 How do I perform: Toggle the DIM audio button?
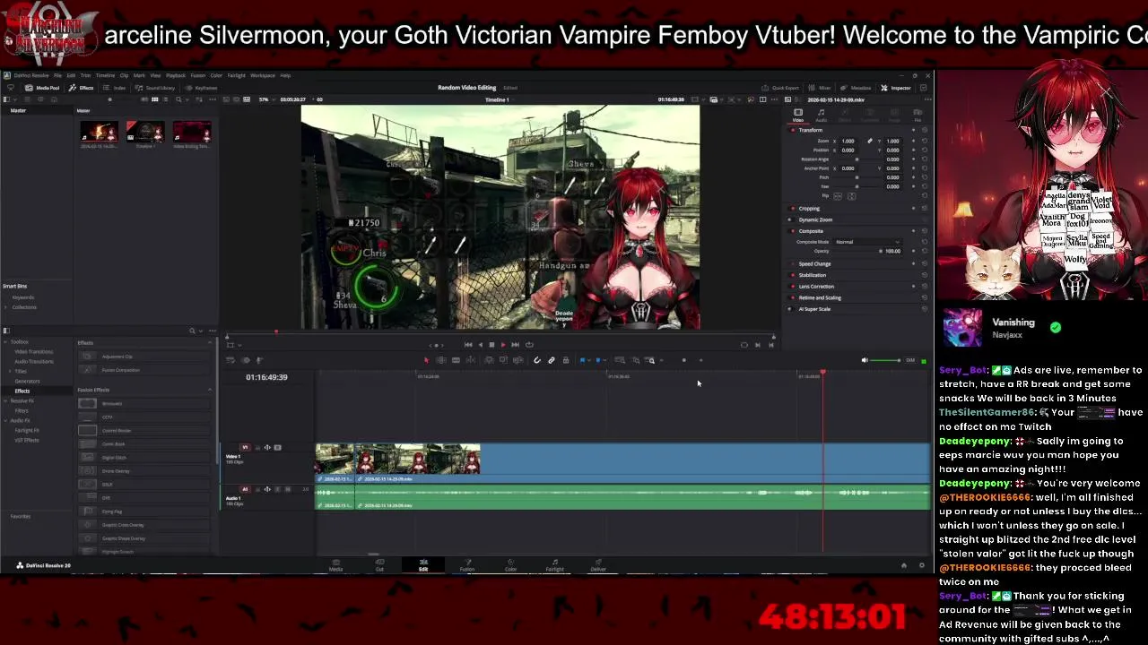[x=910, y=360]
